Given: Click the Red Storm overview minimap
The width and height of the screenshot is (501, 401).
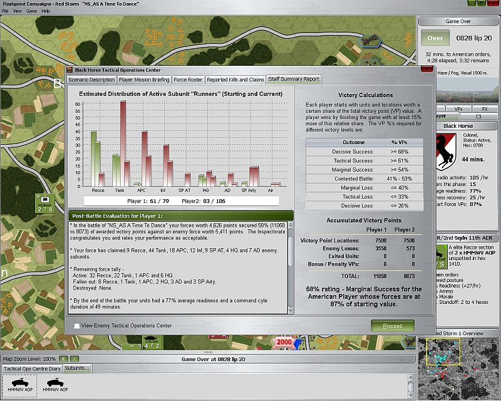Looking at the screenshot, I should [x=459, y=368].
